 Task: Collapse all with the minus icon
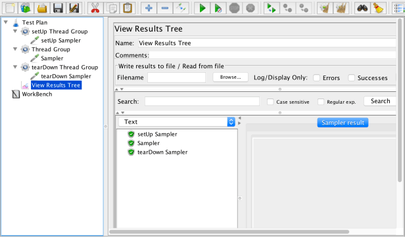tap(165, 9)
